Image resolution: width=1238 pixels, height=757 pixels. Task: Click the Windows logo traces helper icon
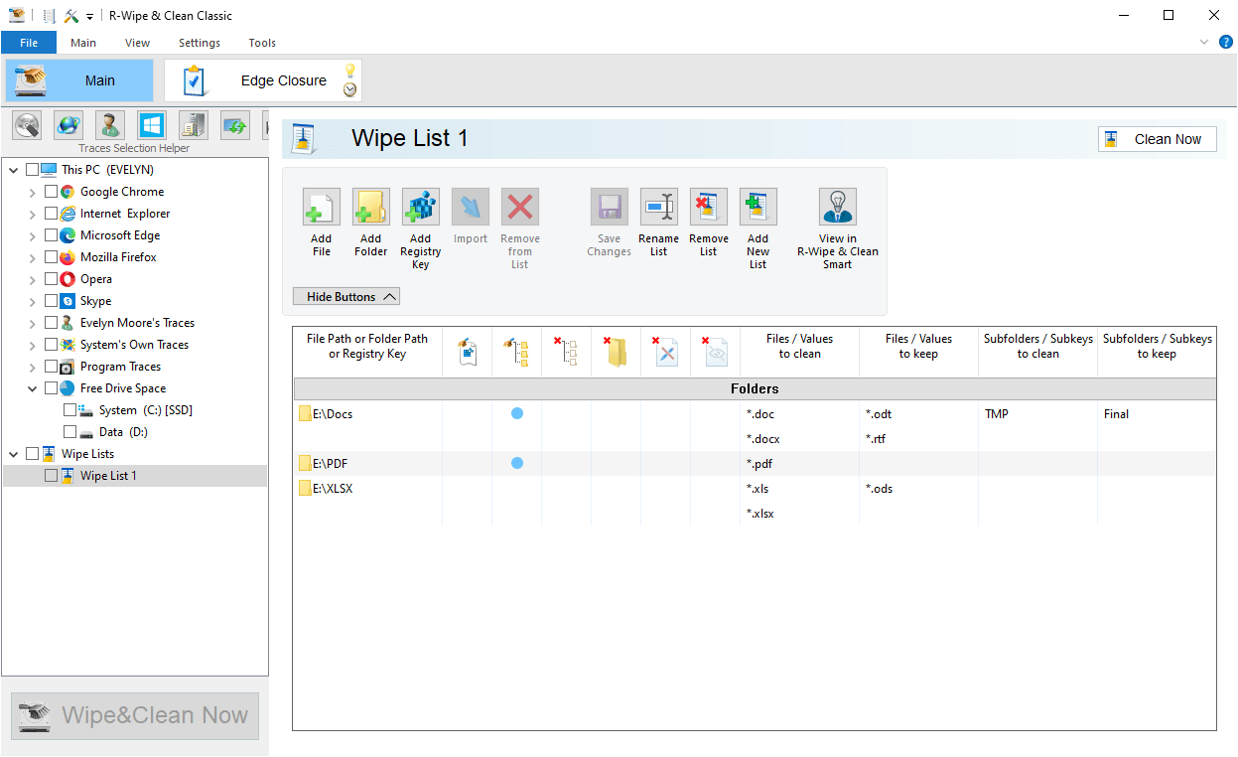(x=151, y=125)
